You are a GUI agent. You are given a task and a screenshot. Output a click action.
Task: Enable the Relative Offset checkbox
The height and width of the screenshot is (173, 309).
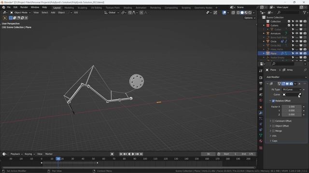(x=273, y=101)
